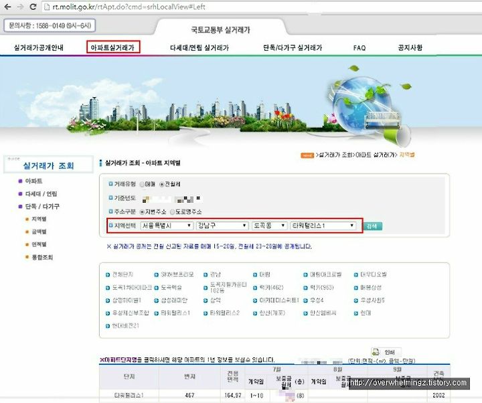Click the 한신엠비씨 complex link

[x=323, y=313]
